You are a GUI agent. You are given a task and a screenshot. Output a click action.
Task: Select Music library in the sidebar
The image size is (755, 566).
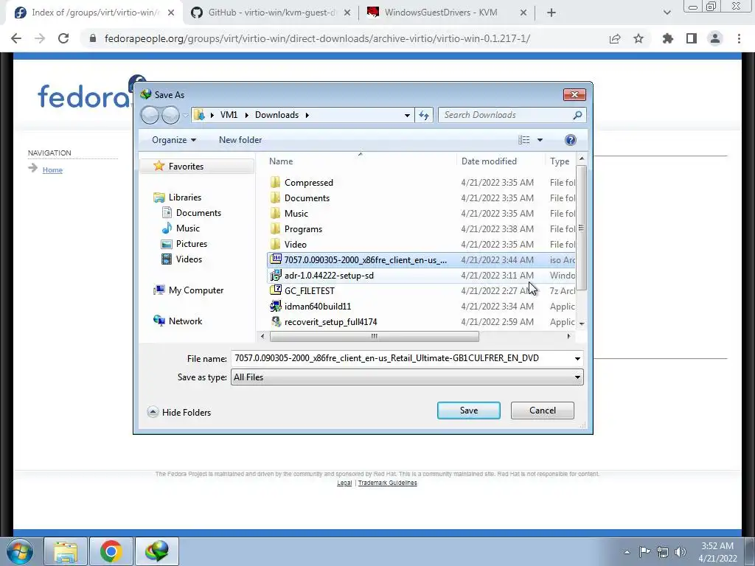pyautogui.click(x=188, y=228)
